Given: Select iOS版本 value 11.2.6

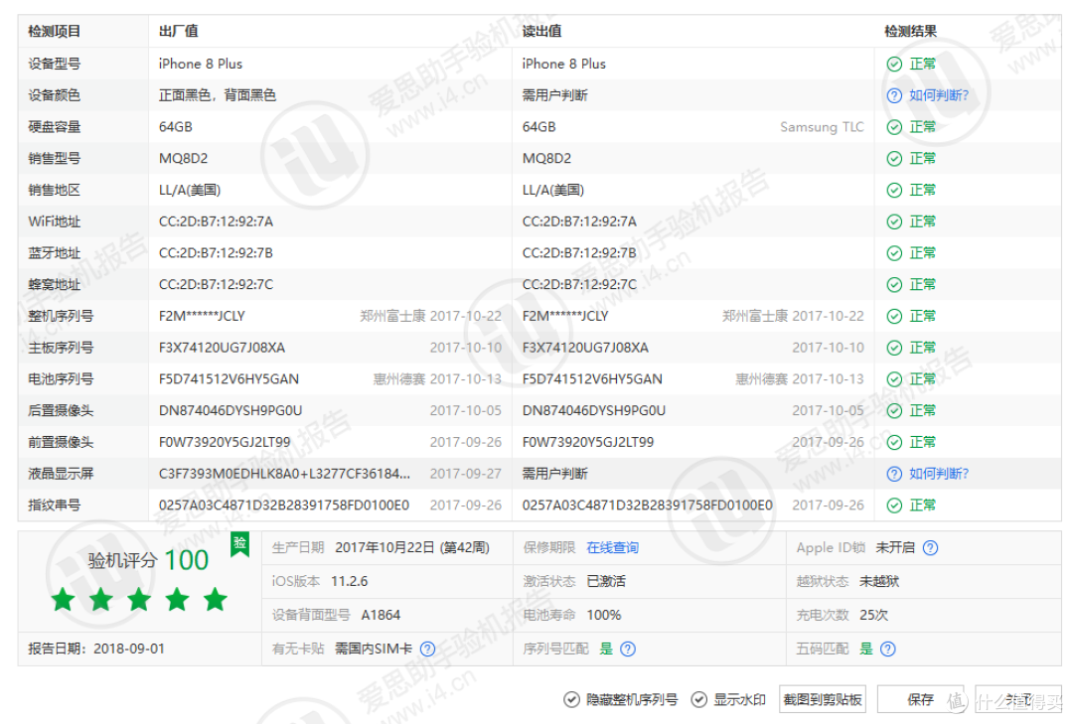Looking at the screenshot, I should (349, 581).
